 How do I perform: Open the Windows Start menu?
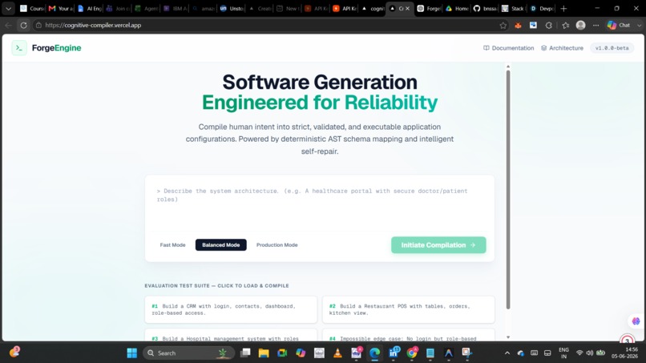click(131, 353)
